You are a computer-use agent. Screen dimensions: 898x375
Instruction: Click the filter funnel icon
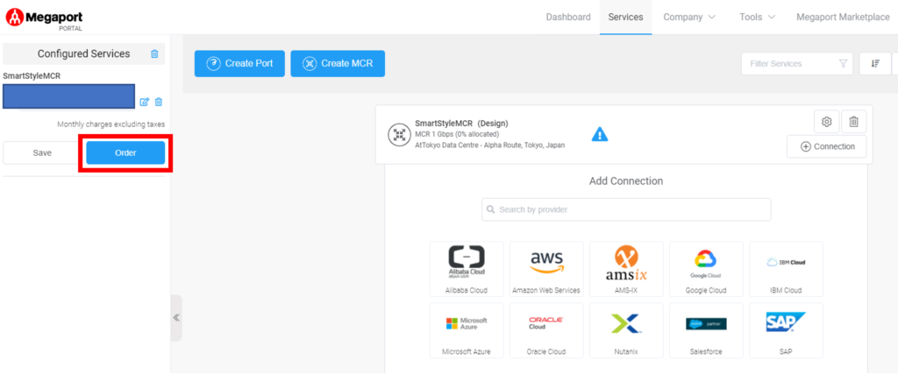[843, 64]
